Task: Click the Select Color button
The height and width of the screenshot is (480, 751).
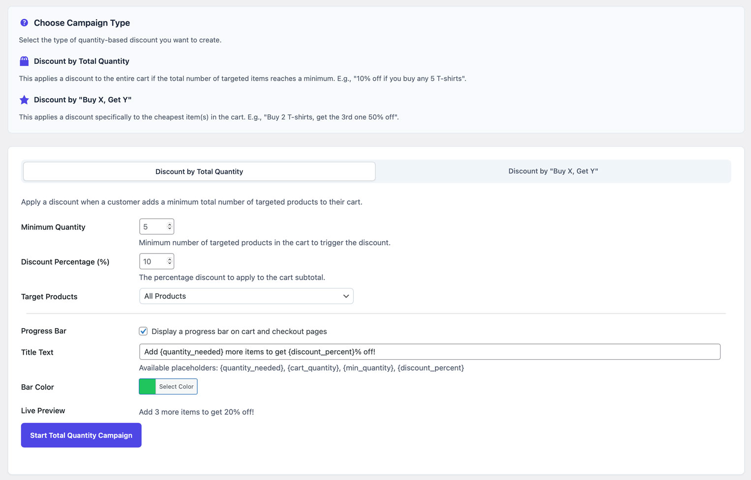Action: tap(176, 387)
